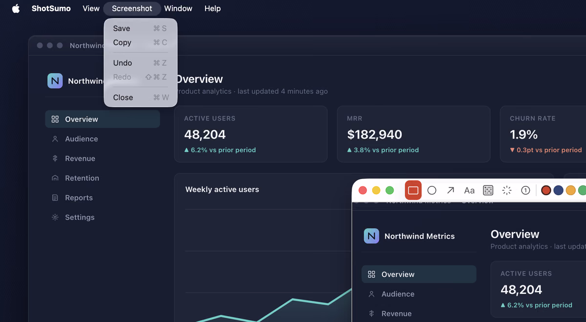Select the Arrow annotation tool
This screenshot has height=322, width=586.
click(451, 190)
